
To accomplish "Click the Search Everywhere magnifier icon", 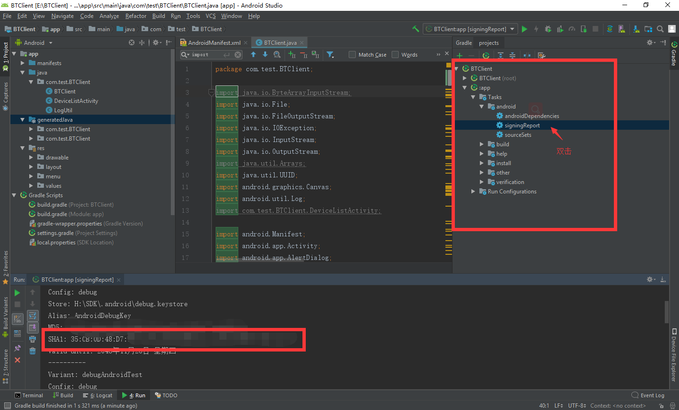I will coord(660,29).
